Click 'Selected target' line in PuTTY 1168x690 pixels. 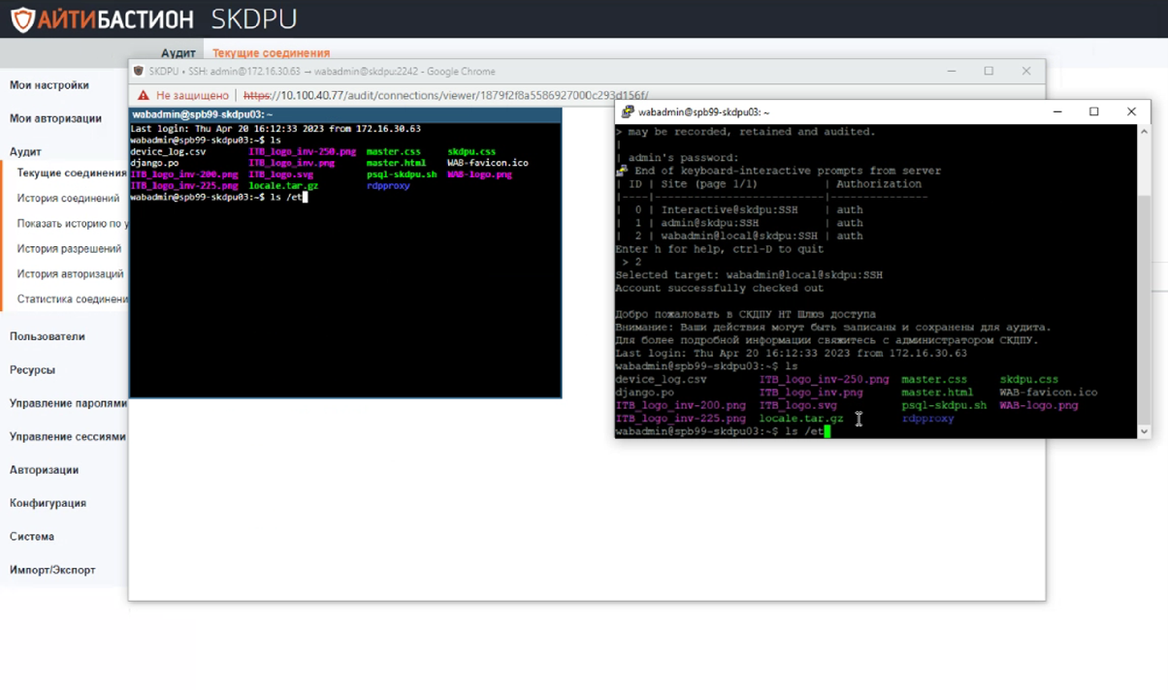click(749, 275)
